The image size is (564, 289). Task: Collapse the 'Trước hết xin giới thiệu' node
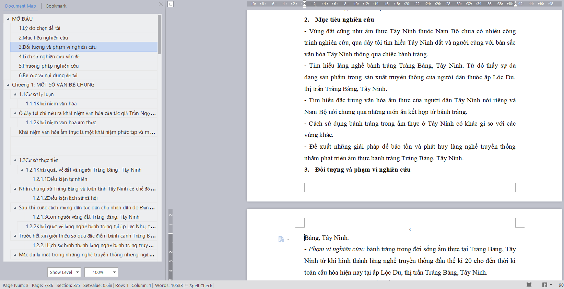pos(15,236)
